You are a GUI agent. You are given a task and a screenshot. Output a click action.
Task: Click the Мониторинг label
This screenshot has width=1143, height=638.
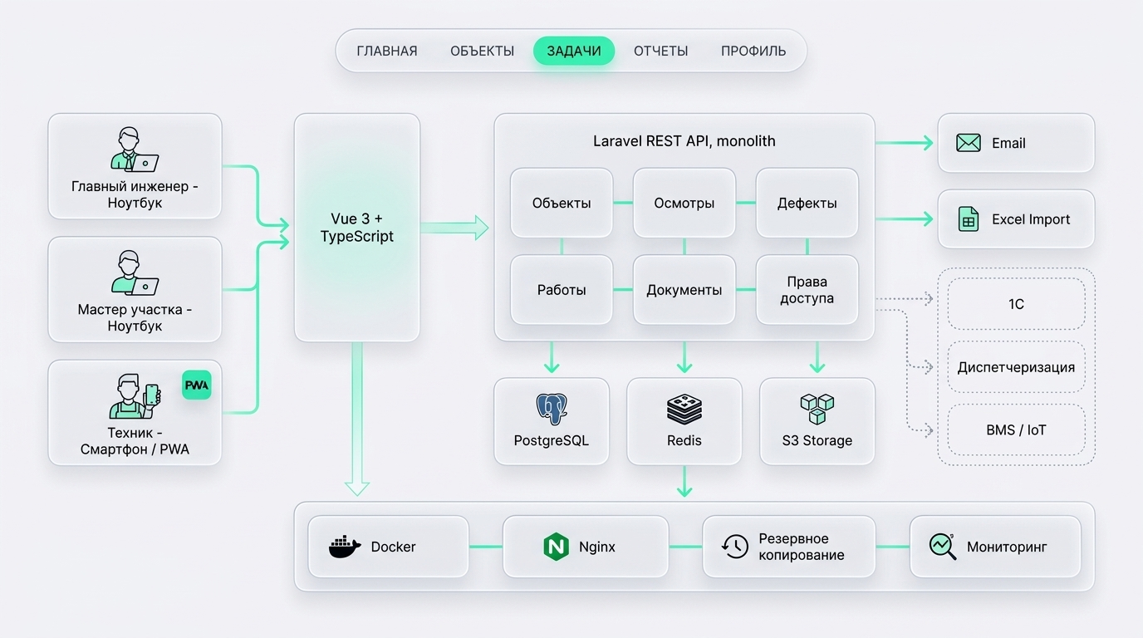[x=1007, y=547]
